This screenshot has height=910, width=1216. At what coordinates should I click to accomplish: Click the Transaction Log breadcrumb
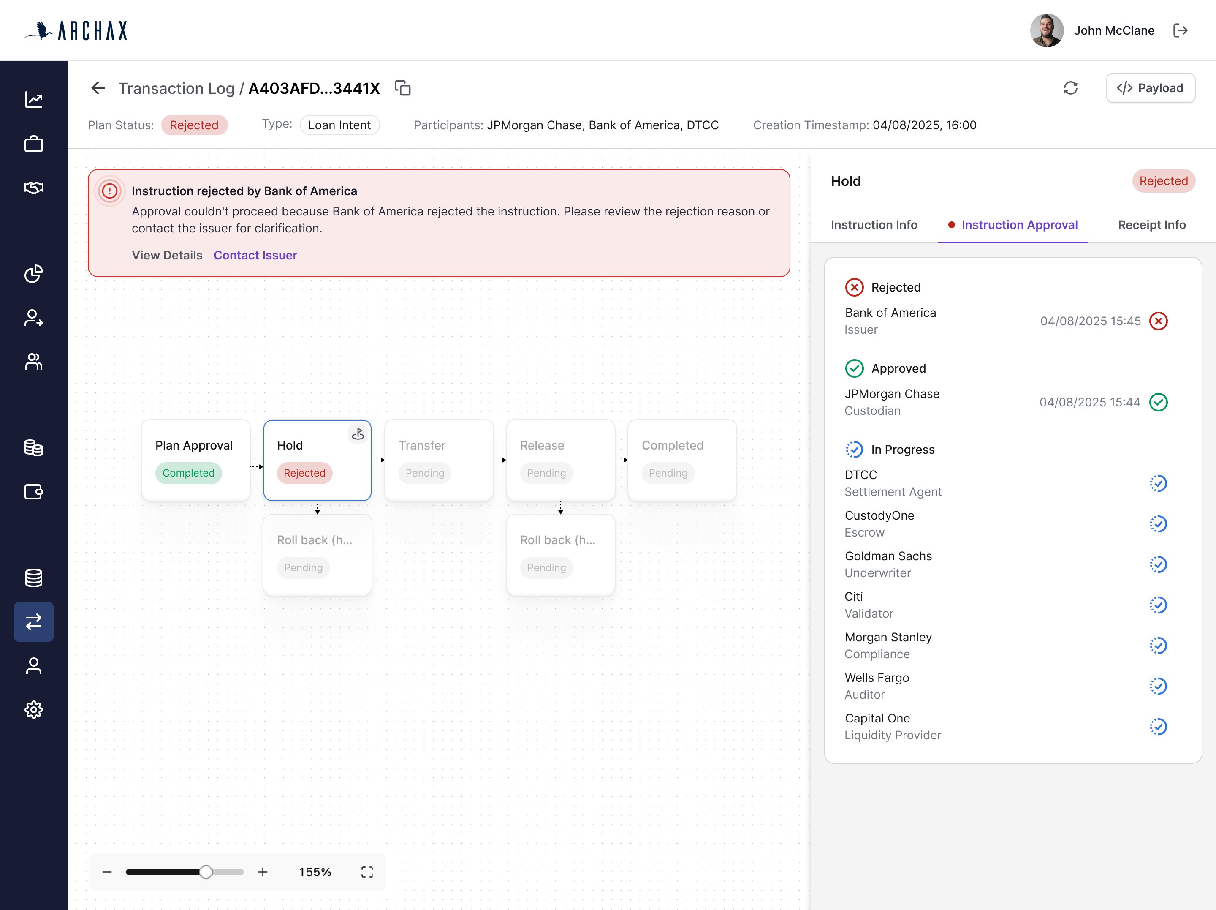coord(176,88)
